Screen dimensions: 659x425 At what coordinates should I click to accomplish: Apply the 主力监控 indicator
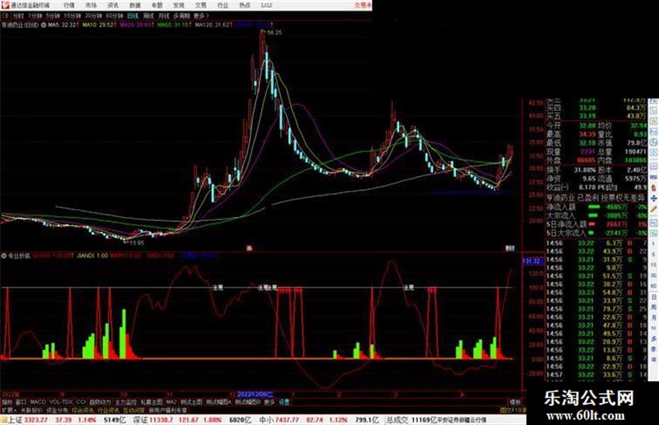click(126, 402)
